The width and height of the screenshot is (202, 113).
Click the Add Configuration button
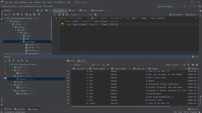click(x=165, y=6)
